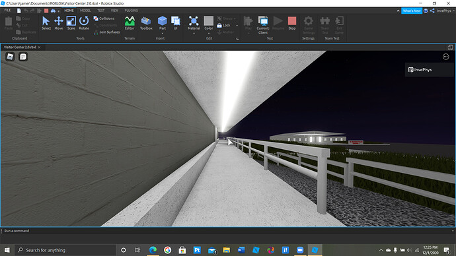Open the Roblox menu icon in viewport
This screenshot has height=256, width=456.
tap(10, 57)
